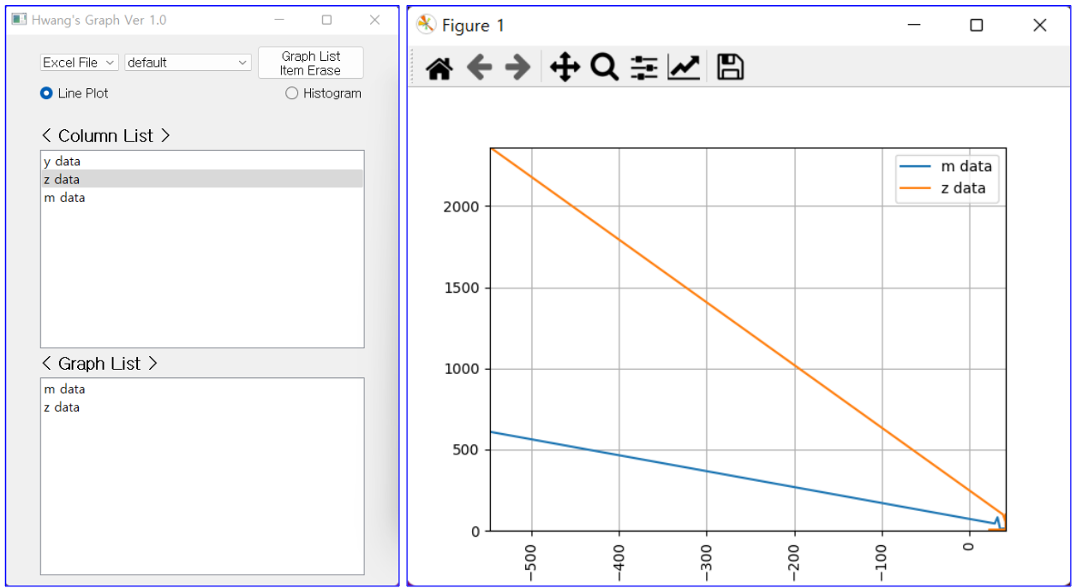The image size is (1076, 588).
Task: Switch to Histogram mode
Action: (291, 93)
